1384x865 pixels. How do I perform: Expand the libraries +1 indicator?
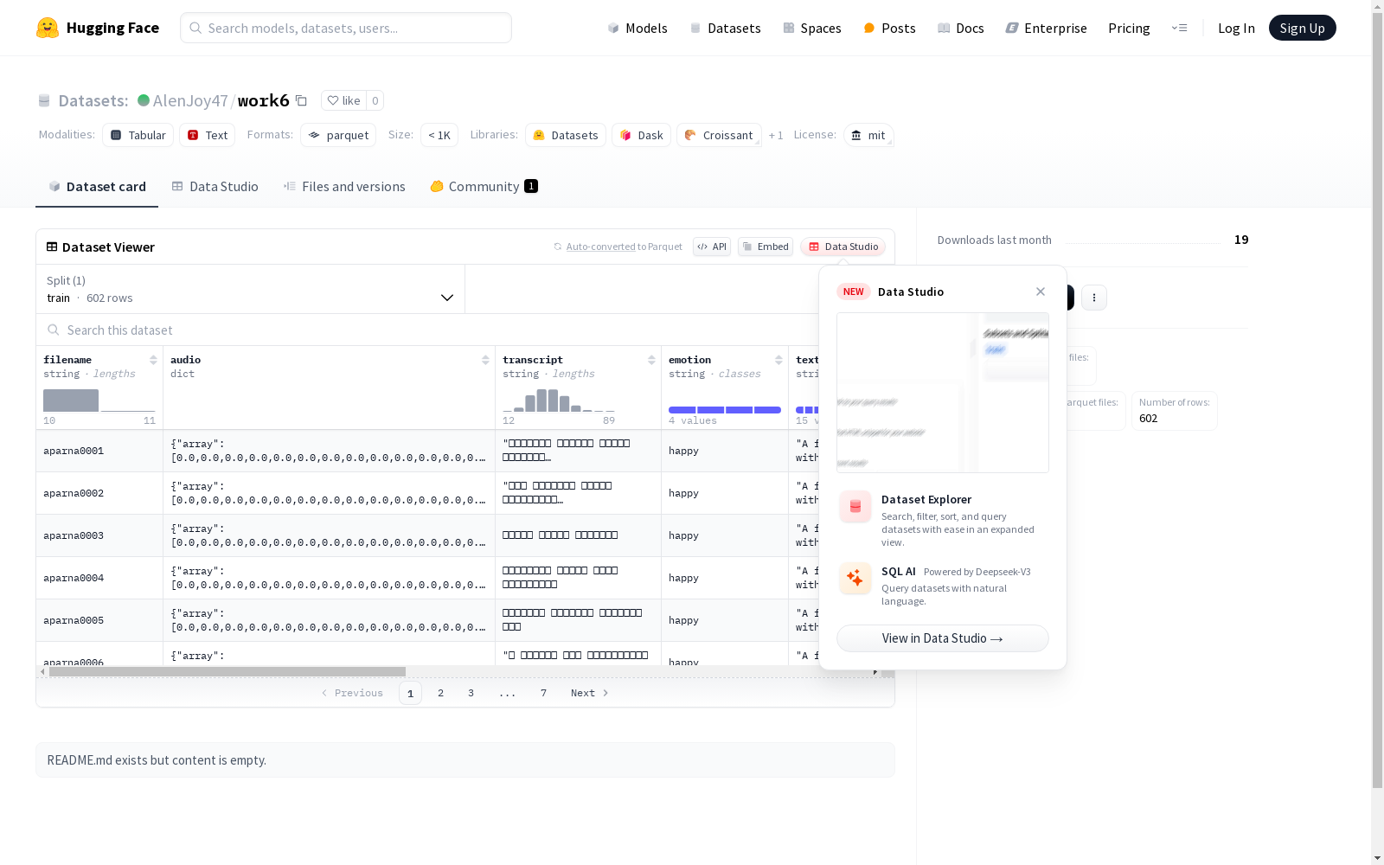pyautogui.click(x=776, y=135)
